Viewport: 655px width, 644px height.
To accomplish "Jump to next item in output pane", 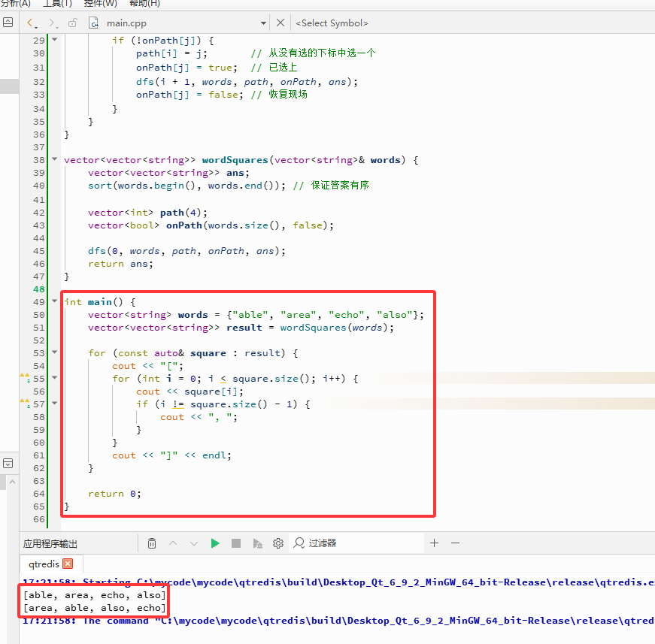I will pyautogui.click(x=194, y=543).
